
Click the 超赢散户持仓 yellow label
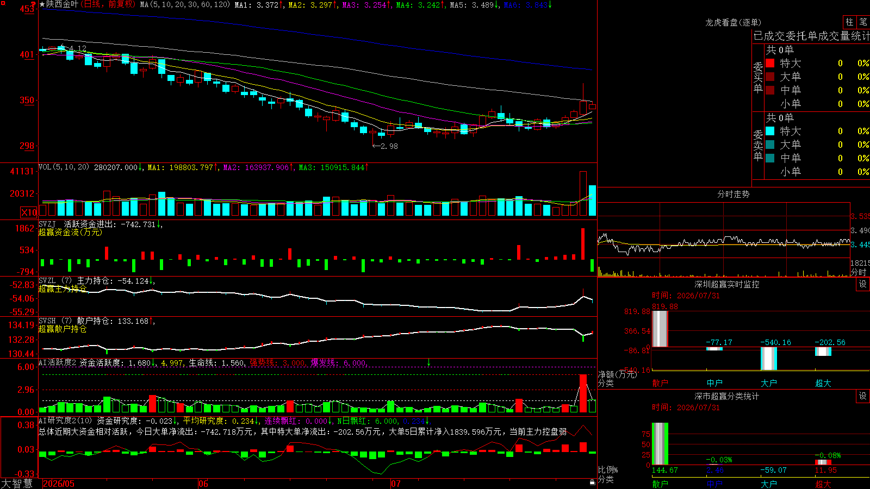(63, 329)
